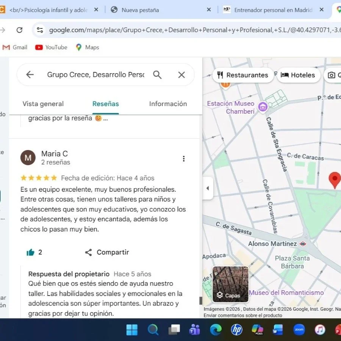Click the search magnifier icon
This screenshot has height=341, width=341.
(158, 74)
